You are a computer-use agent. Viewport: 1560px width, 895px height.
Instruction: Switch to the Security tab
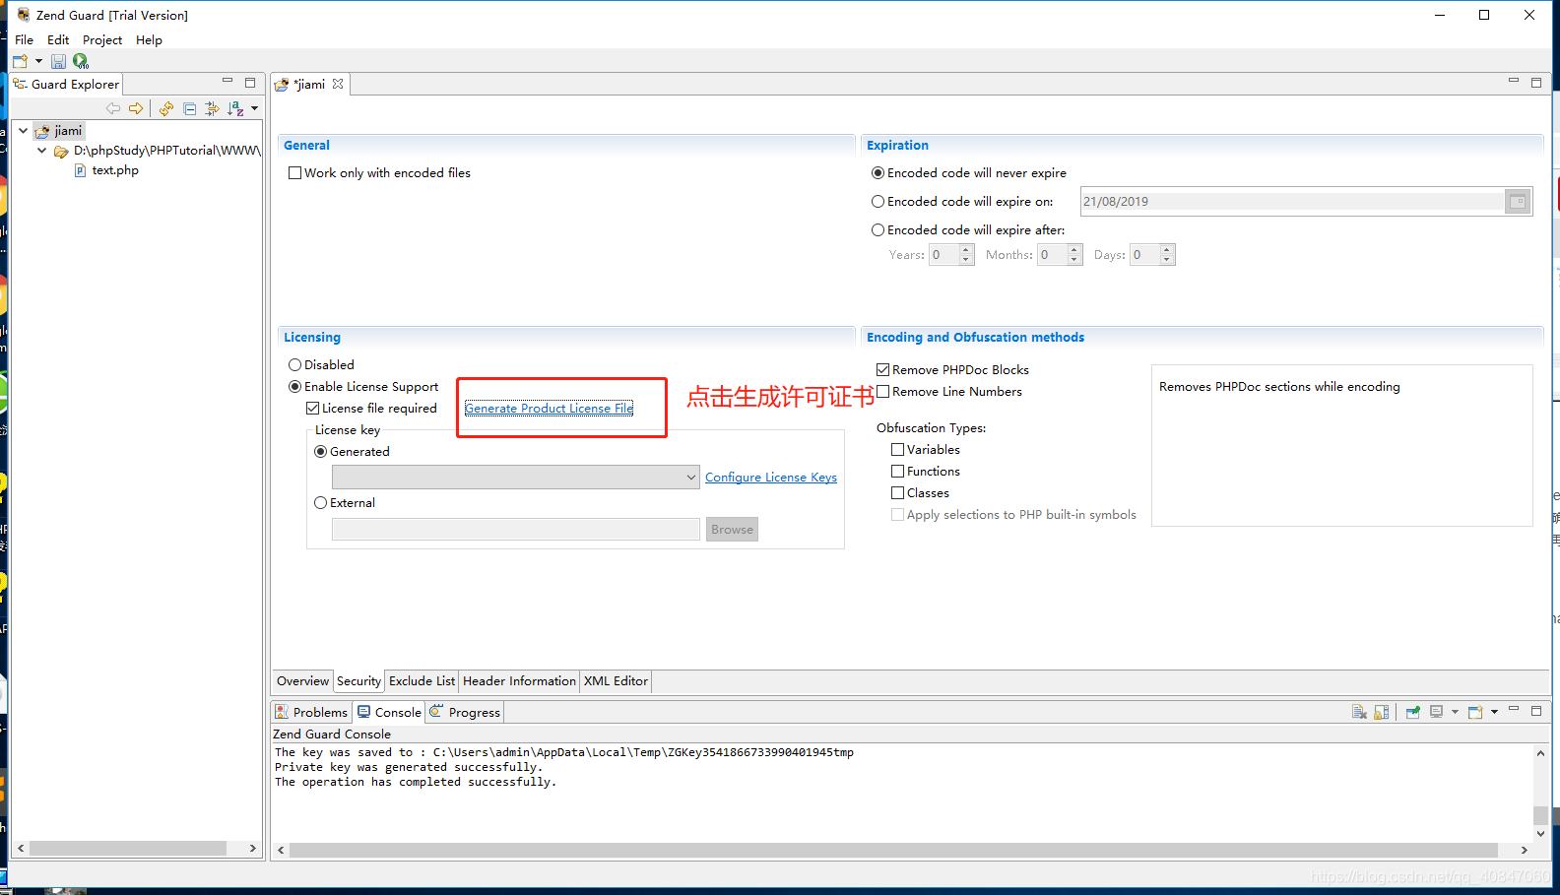(358, 681)
